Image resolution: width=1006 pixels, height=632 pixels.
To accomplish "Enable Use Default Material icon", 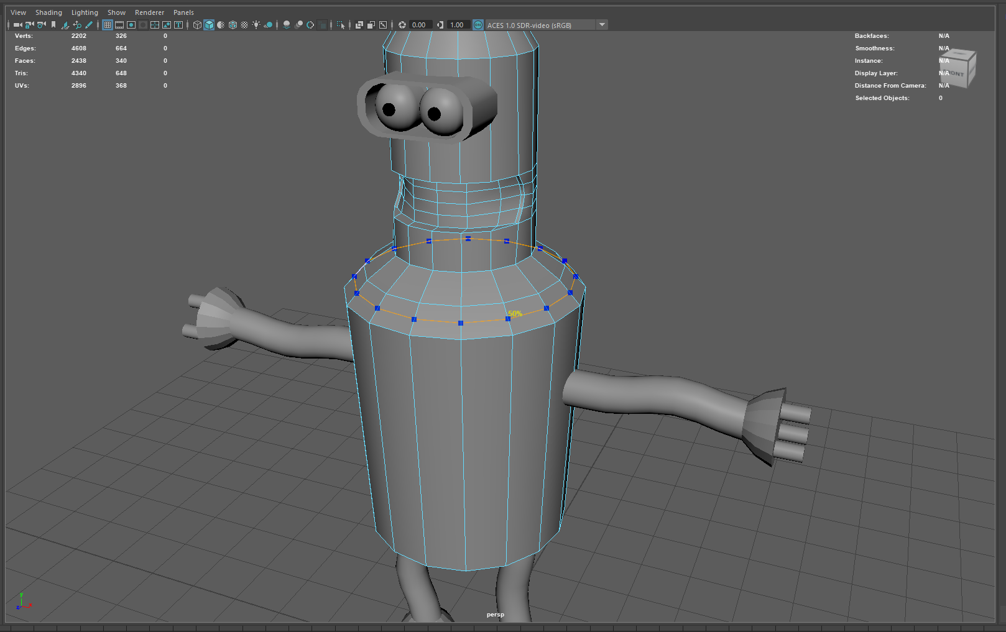I will (x=221, y=25).
